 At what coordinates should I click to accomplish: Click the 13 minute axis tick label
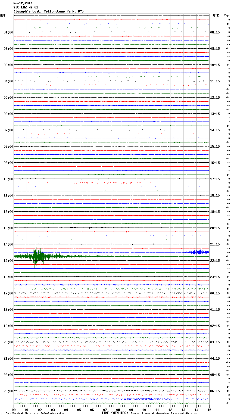click(x=183, y=410)
